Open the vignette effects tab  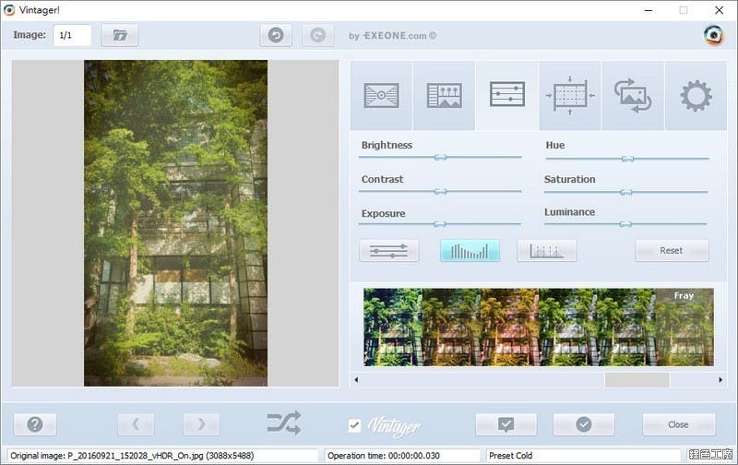coord(381,96)
